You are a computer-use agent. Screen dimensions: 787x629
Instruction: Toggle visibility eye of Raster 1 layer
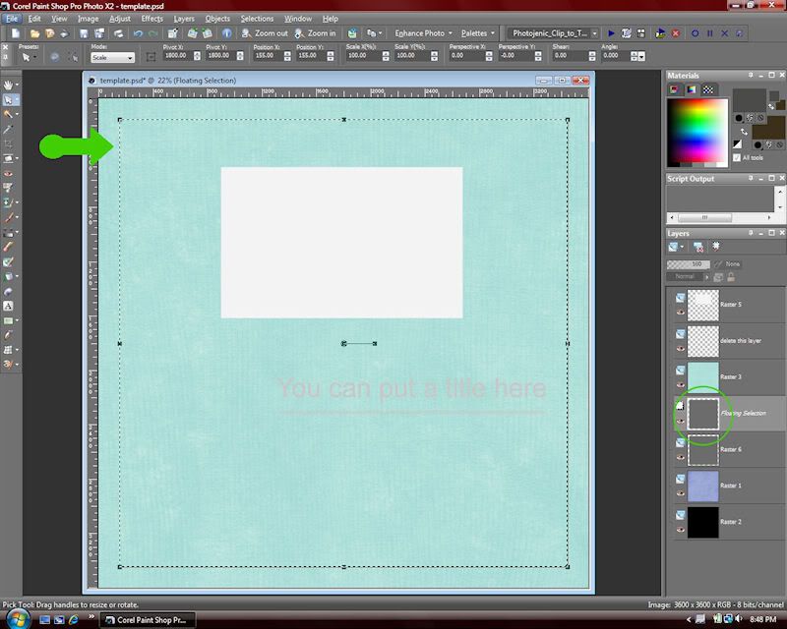pos(681,493)
